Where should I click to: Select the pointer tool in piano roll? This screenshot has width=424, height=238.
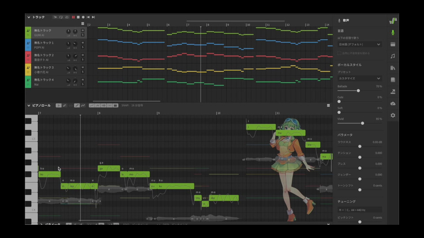(58, 105)
